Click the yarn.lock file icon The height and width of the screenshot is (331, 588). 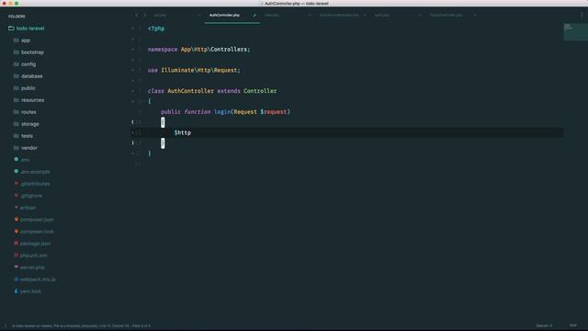pos(17,291)
